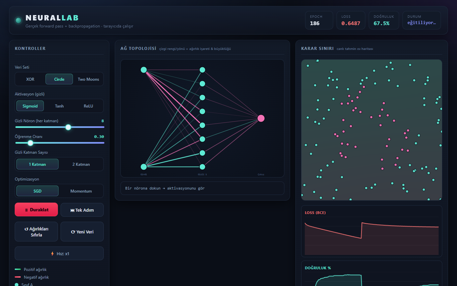Switch to 2 Katman hidden layers
Viewport: 457px width, 286px height.
pyautogui.click(x=81, y=164)
